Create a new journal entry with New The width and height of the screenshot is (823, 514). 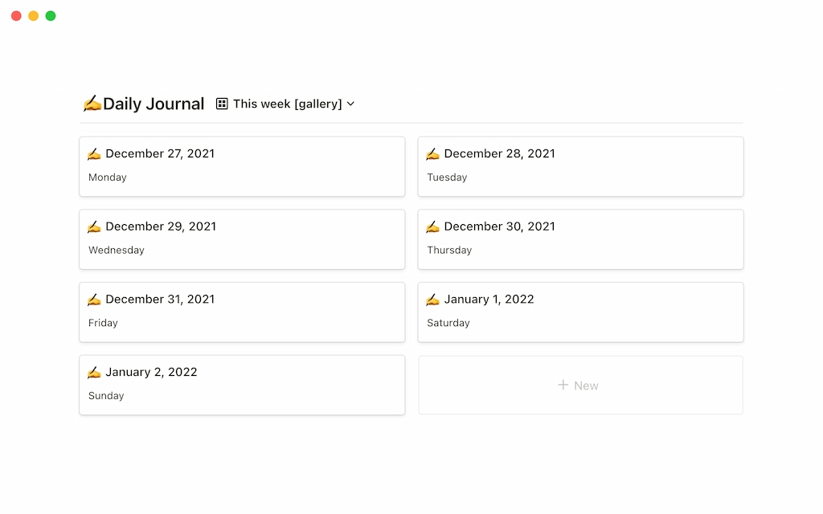tap(579, 385)
